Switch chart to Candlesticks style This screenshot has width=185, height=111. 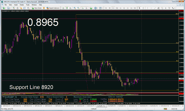67,8
